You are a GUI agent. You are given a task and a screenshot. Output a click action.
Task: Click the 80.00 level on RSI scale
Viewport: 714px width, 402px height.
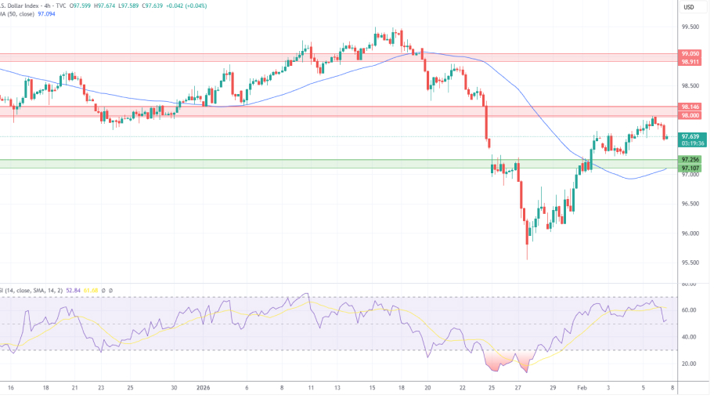tap(689, 284)
